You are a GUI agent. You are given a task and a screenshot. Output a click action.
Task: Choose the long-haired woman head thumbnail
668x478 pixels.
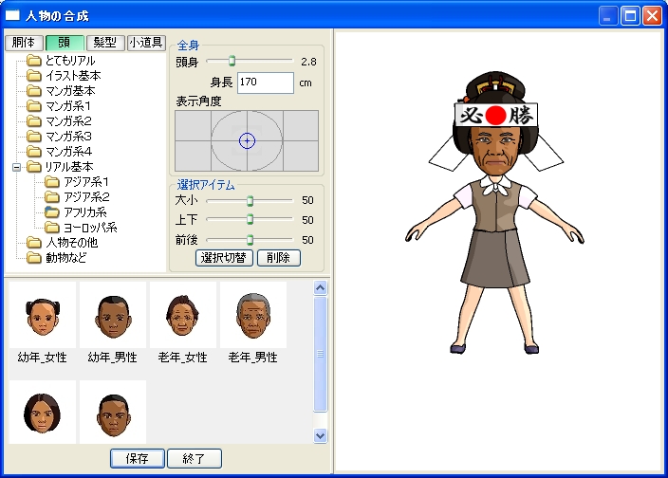(x=43, y=412)
